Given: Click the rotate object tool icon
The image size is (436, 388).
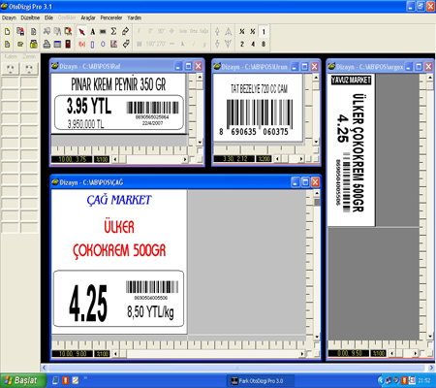Looking at the screenshot, I should click(x=126, y=44).
